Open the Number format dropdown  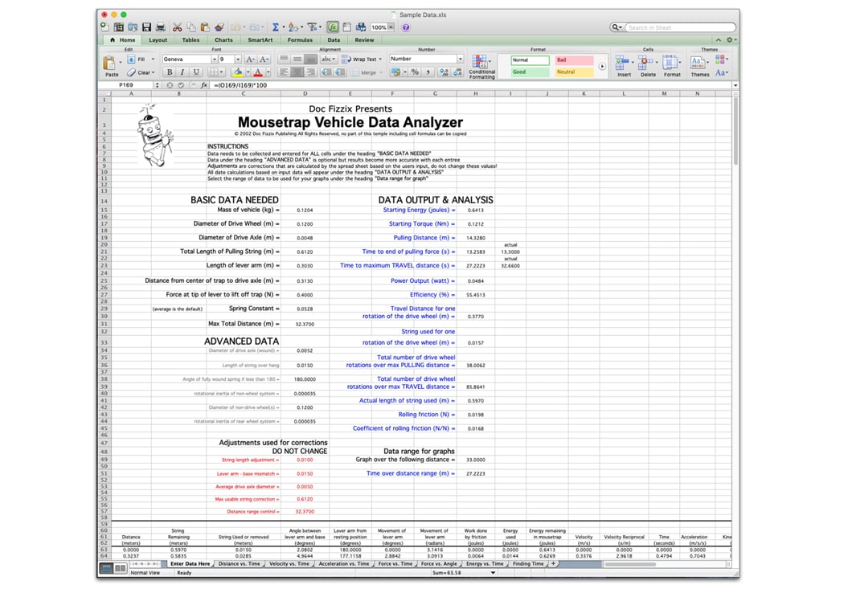click(461, 59)
